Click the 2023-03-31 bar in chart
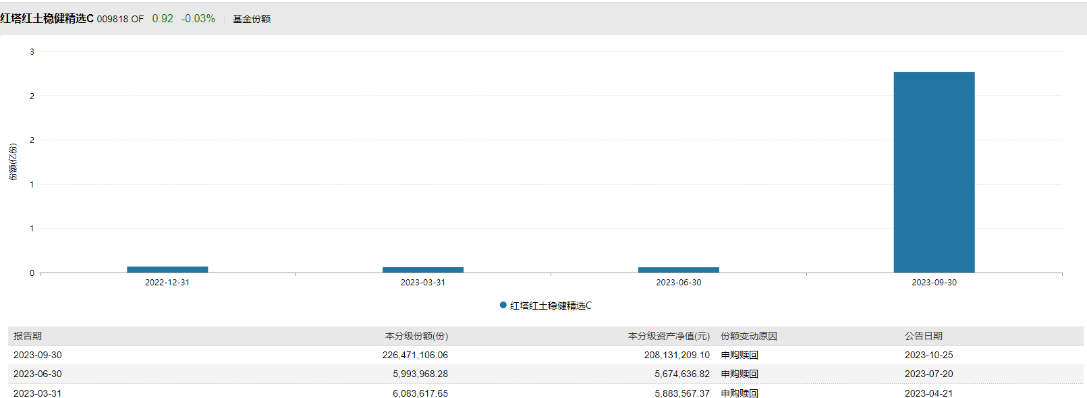This screenshot has height=398, width=1087. pos(423,270)
